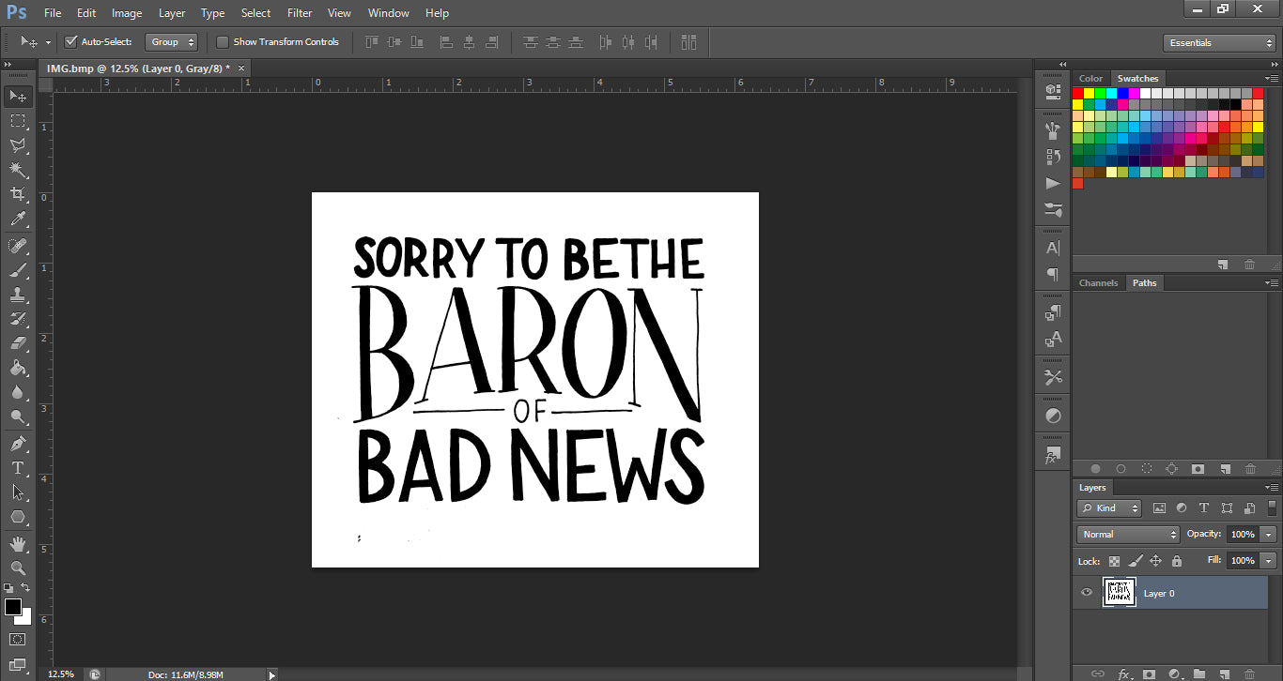Screen dimensions: 1283x681
Task: Delete layer with Layers panel trash icon
Action: 1250,673
